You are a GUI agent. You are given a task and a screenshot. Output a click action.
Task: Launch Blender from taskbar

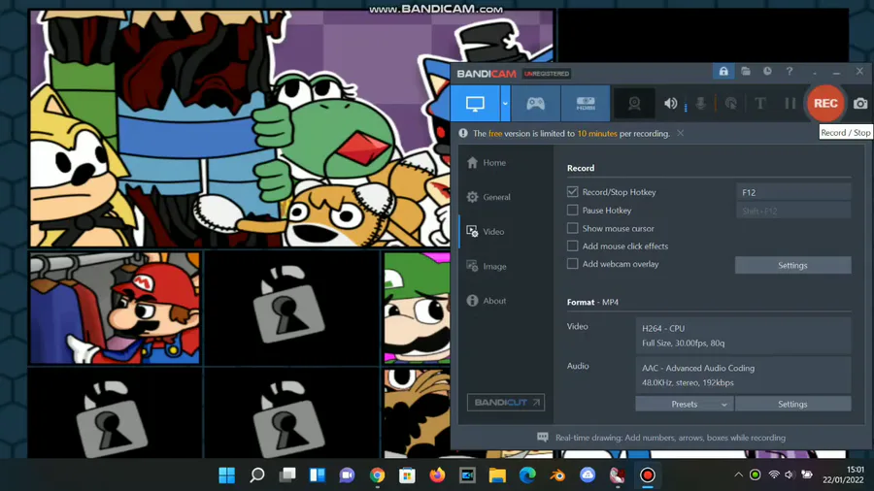click(557, 475)
